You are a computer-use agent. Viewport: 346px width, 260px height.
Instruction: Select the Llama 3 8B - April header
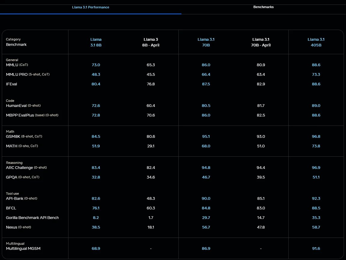(x=151, y=42)
